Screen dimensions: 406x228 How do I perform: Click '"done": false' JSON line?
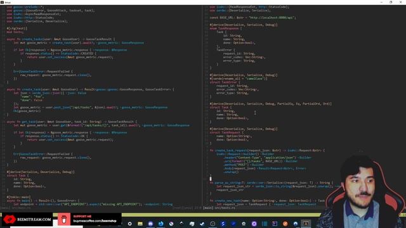pos(31,100)
